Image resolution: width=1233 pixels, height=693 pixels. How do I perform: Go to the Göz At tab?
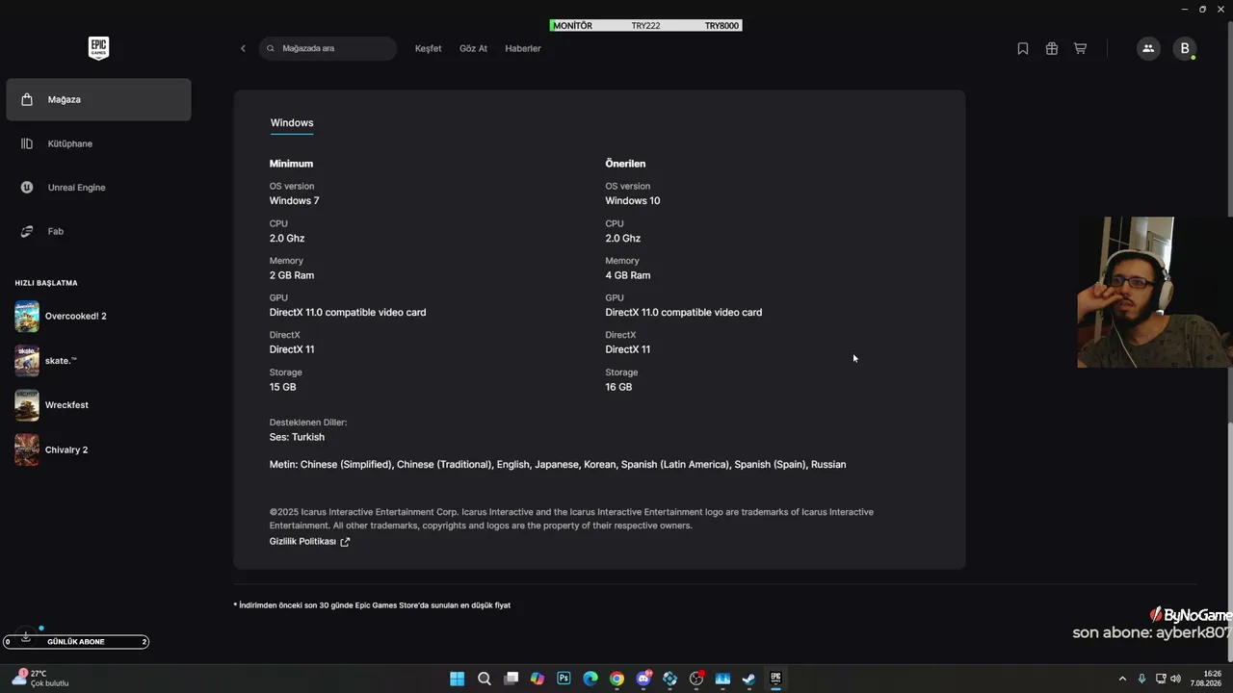click(x=473, y=48)
